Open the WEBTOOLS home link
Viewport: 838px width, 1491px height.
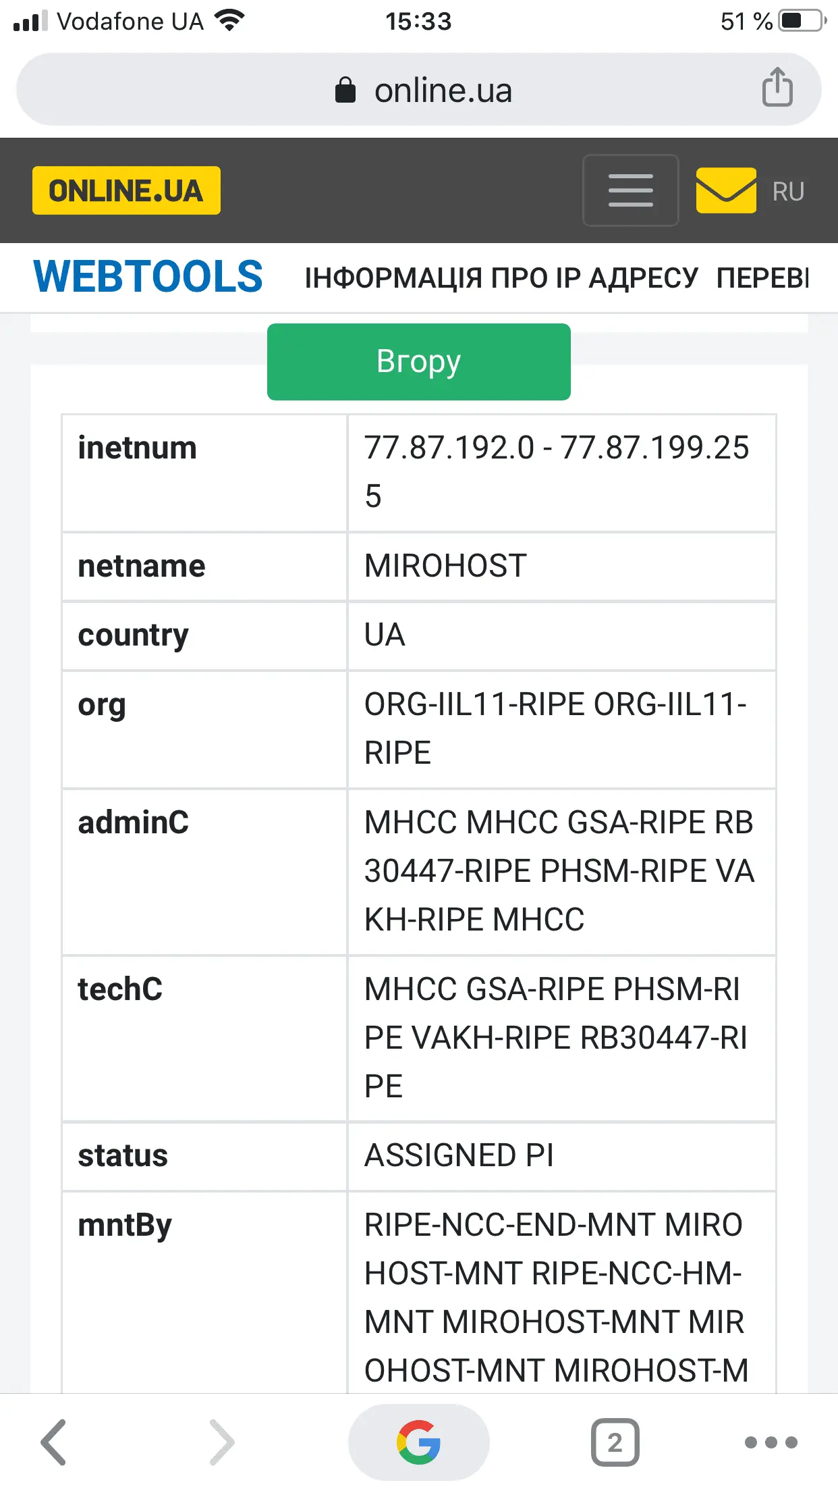point(148,277)
